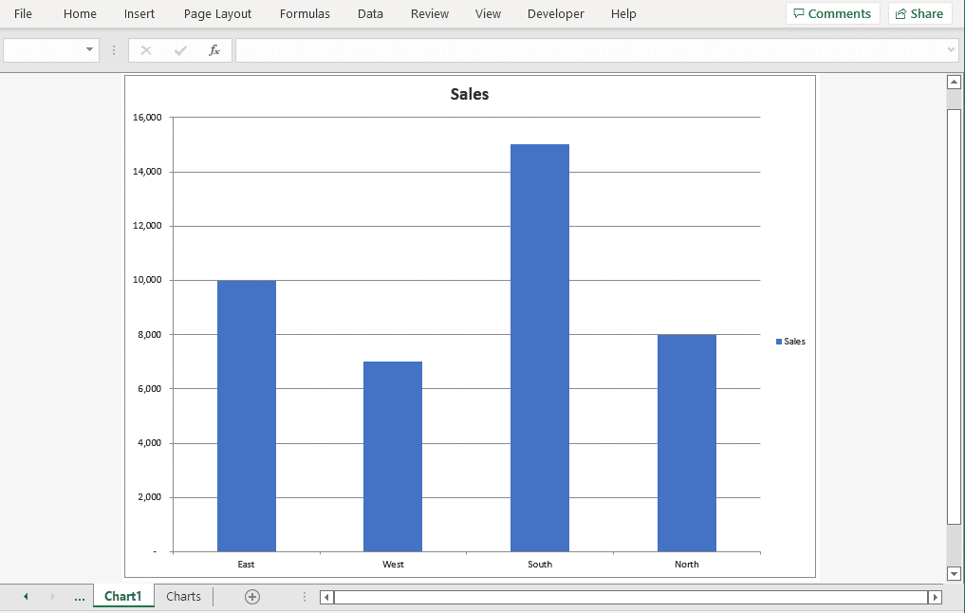
Task: Switch to the Charts sheet tab
Action: point(182,596)
